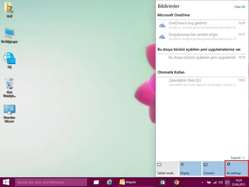This screenshot has height=187, width=249.
Task: Click the volume icon in the system tray
Action: pyautogui.click(x=220, y=183)
